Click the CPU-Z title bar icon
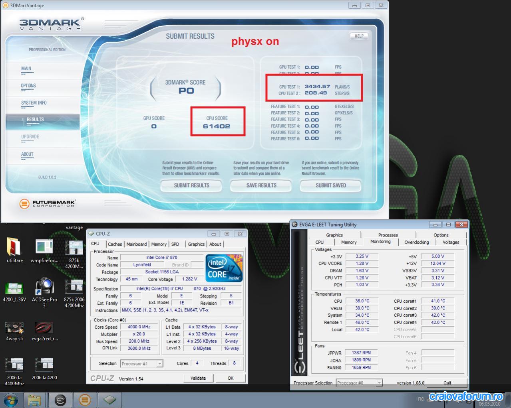 91,234
